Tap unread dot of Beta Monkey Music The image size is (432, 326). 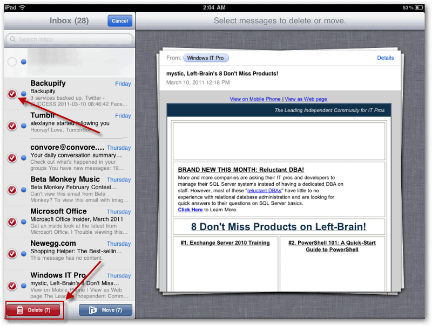click(24, 190)
